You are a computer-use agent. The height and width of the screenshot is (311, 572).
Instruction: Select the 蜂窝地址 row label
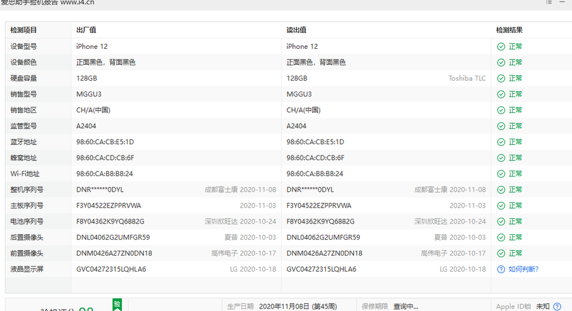coord(24,158)
